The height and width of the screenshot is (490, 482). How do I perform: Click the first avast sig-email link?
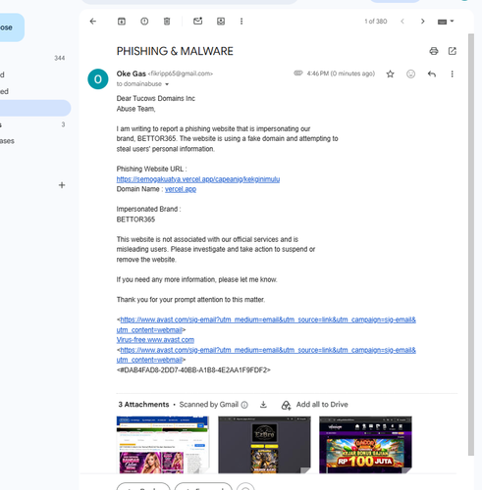pos(266,324)
